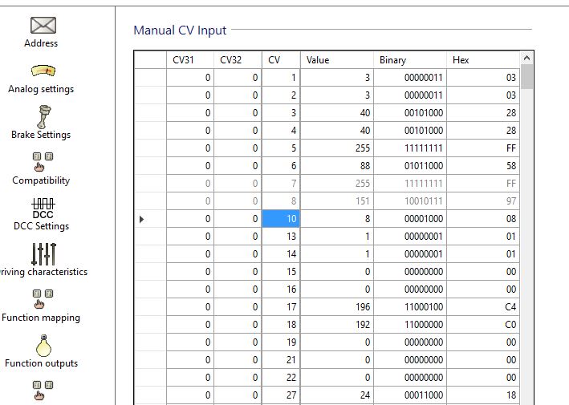This screenshot has height=405, width=569.
Task: Edit the Value cell for CV 5
Action: tap(337, 148)
